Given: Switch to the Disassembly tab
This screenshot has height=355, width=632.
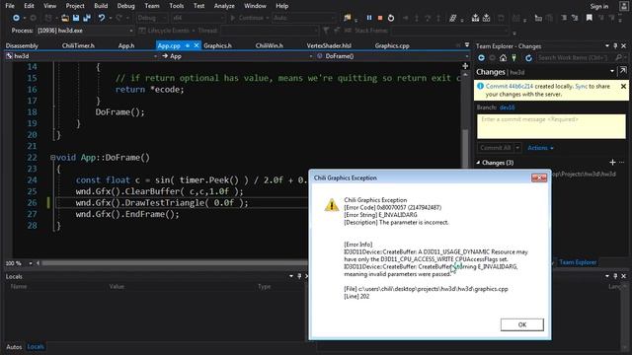Looking at the screenshot, I should [x=22, y=45].
